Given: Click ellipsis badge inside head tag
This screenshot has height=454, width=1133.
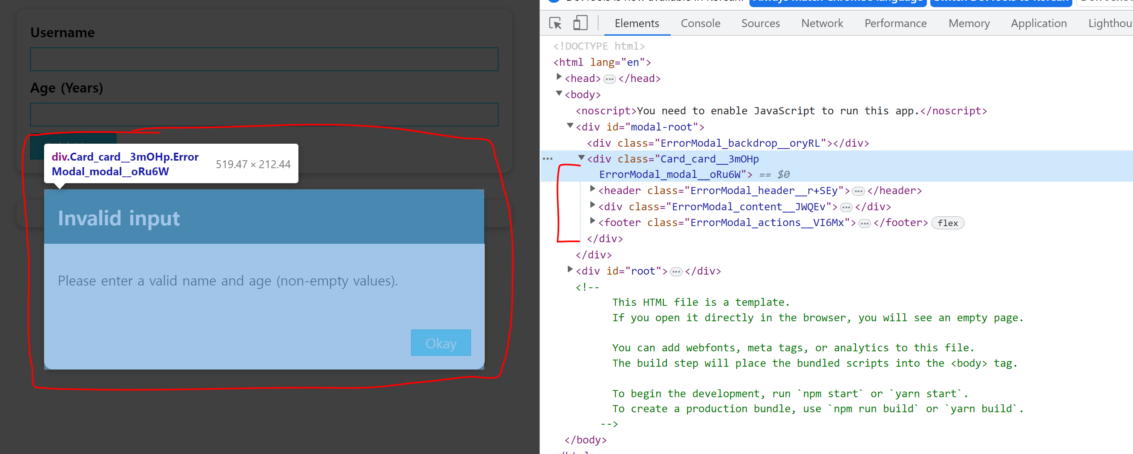Looking at the screenshot, I should click(609, 79).
